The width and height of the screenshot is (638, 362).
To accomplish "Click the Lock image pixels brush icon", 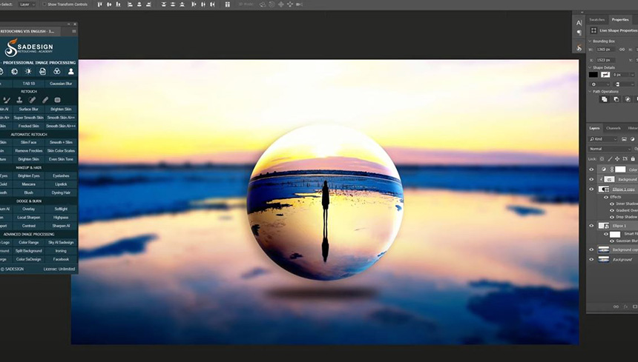I will [x=612, y=158].
